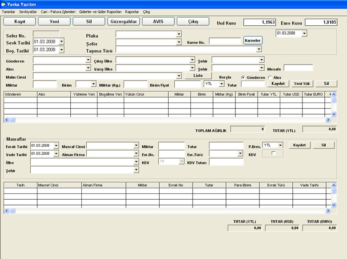Image resolution: width=347 pixels, height=259 pixels.
Task: Expand the Boş. Tarihi date dropdown
Action: [62, 49]
